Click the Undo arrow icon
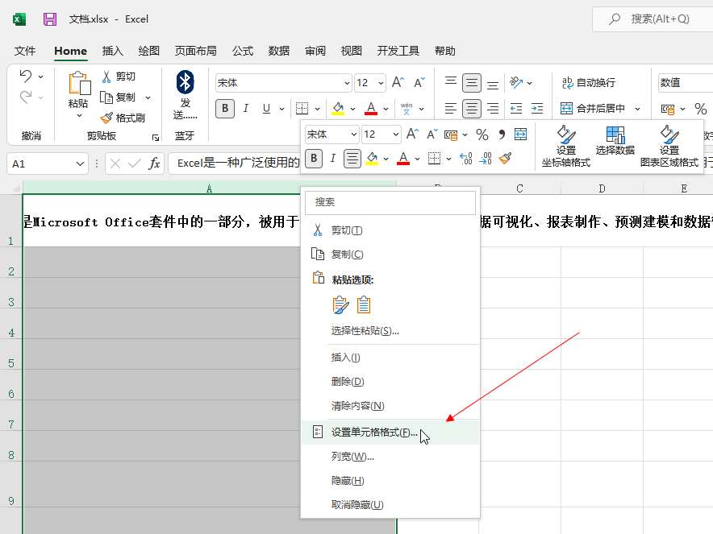The width and height of the screenshot is (713, 534). (26, 76)
